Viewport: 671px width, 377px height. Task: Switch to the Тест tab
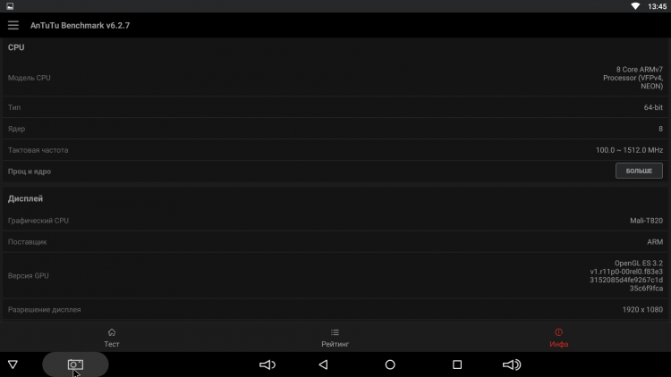pos(112,338)
